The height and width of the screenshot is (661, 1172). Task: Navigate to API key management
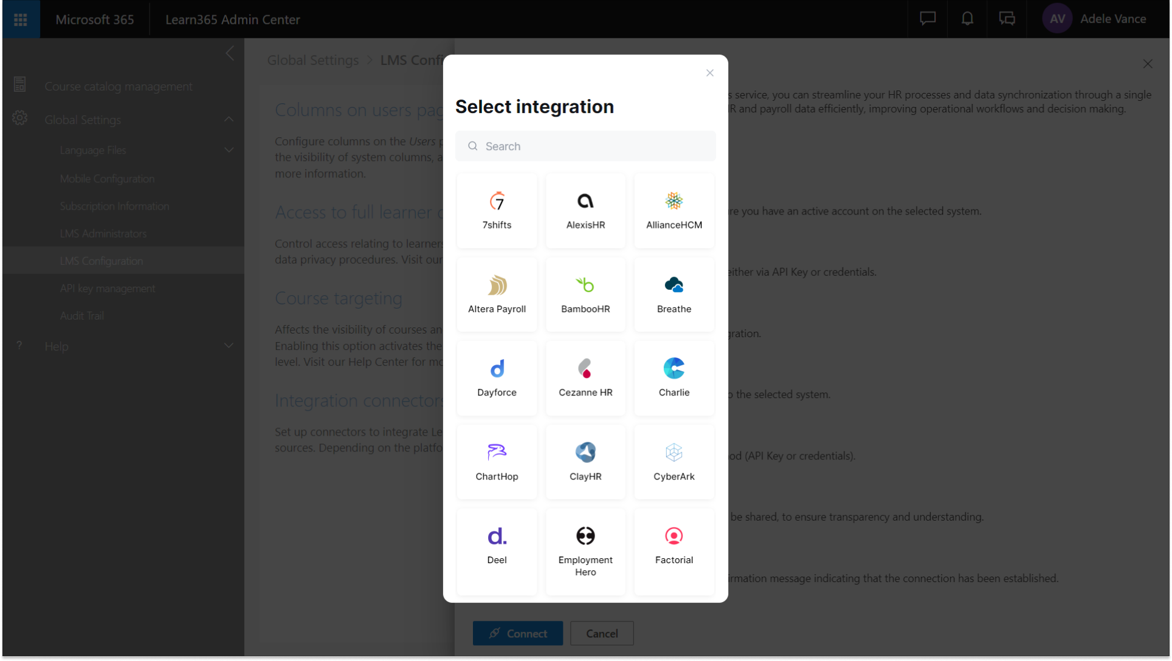108,288
